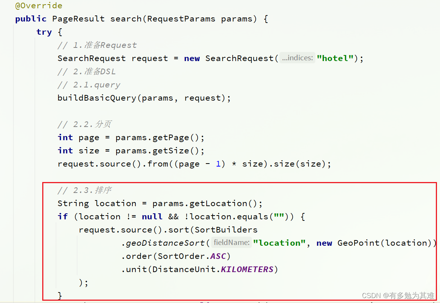Viewport: 440px width, 303px height.
Task: Click the 'if' keyword
Action: coord(63,217)
